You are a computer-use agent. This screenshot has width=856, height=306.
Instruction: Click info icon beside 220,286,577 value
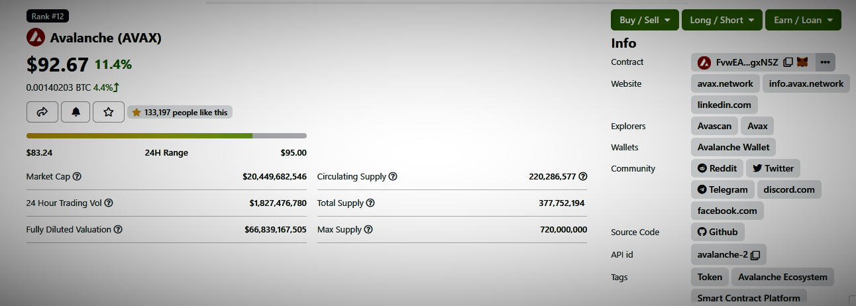(x=583, y=177)
